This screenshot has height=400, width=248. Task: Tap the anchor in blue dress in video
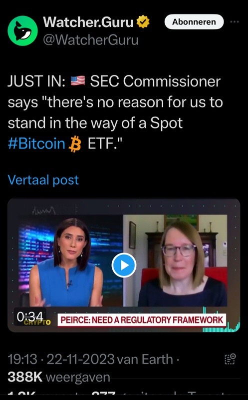point(67,263)
